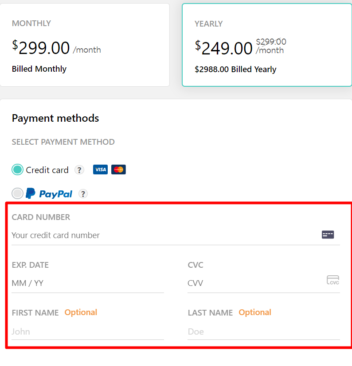Select the PayPal radio button
This screenshot has width=352, height=366.
pyautogui.click(x=17, y=193)
